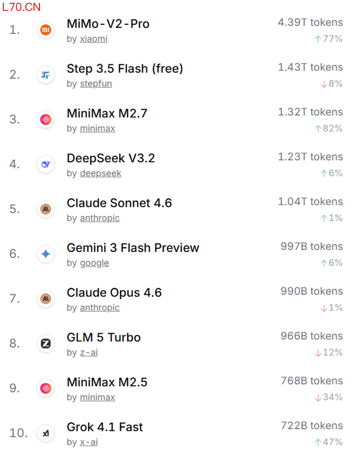The image size is (359, 460).
Task: Click the MiniMax M2.5 logo icon
Action: [45, 389]
